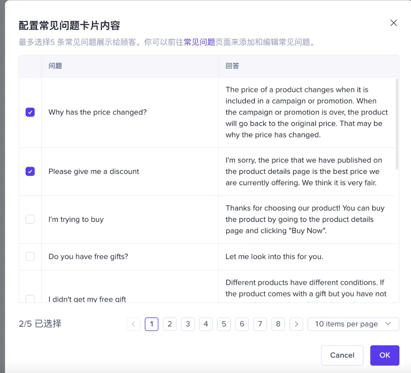Viewport: 411px width, 373px height.
Task: Click the answer starting "The price of a product changes"
Action: tap(306, 112)
